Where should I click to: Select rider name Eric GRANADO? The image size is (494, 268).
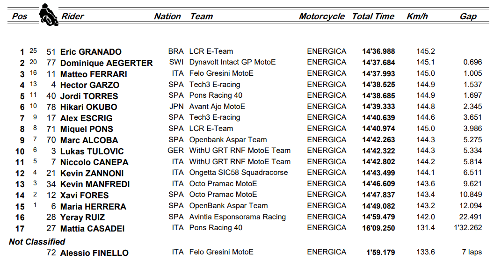pos(91,52)
